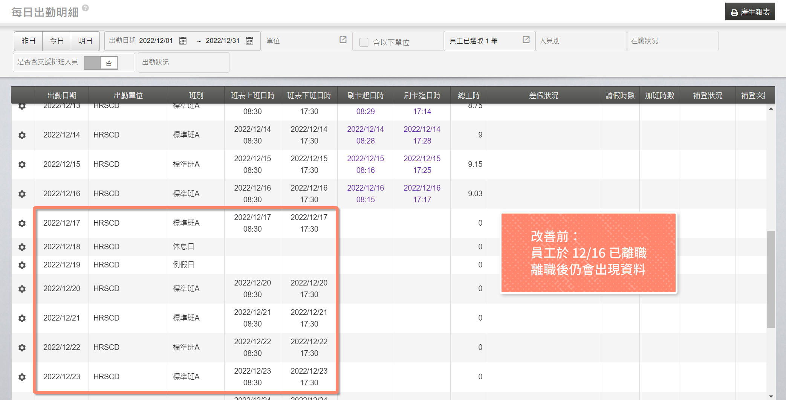This screenshot has width=786, height=400.
Task: Open the 單位 selection popup icon
Action: point(343,40)
